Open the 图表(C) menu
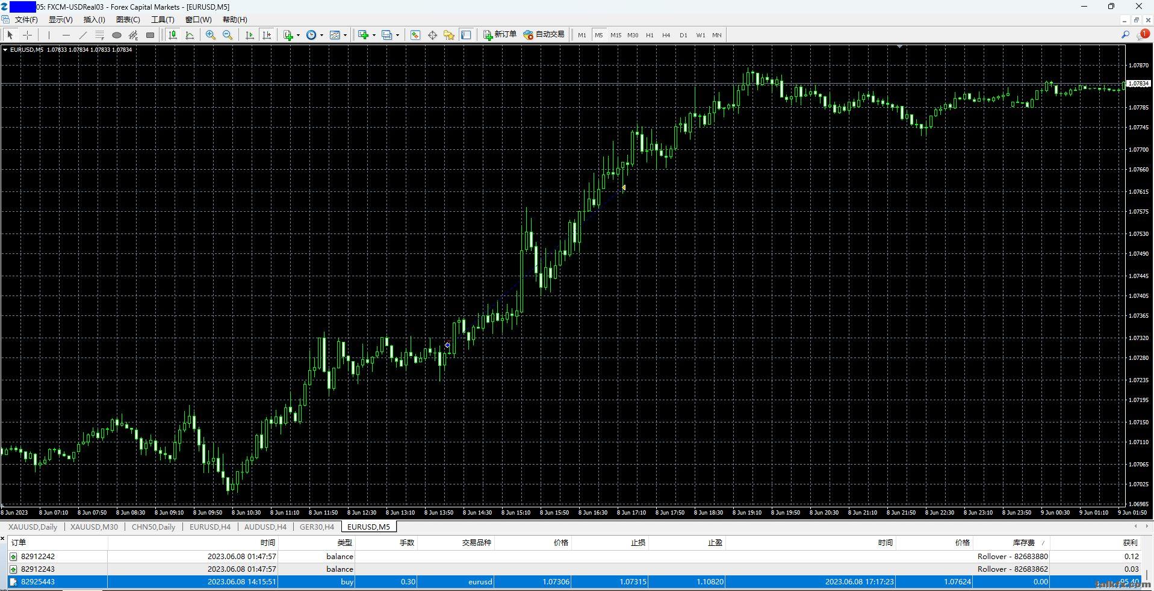Viewport: 1154px width, 591px height. (x=128, y=20)
